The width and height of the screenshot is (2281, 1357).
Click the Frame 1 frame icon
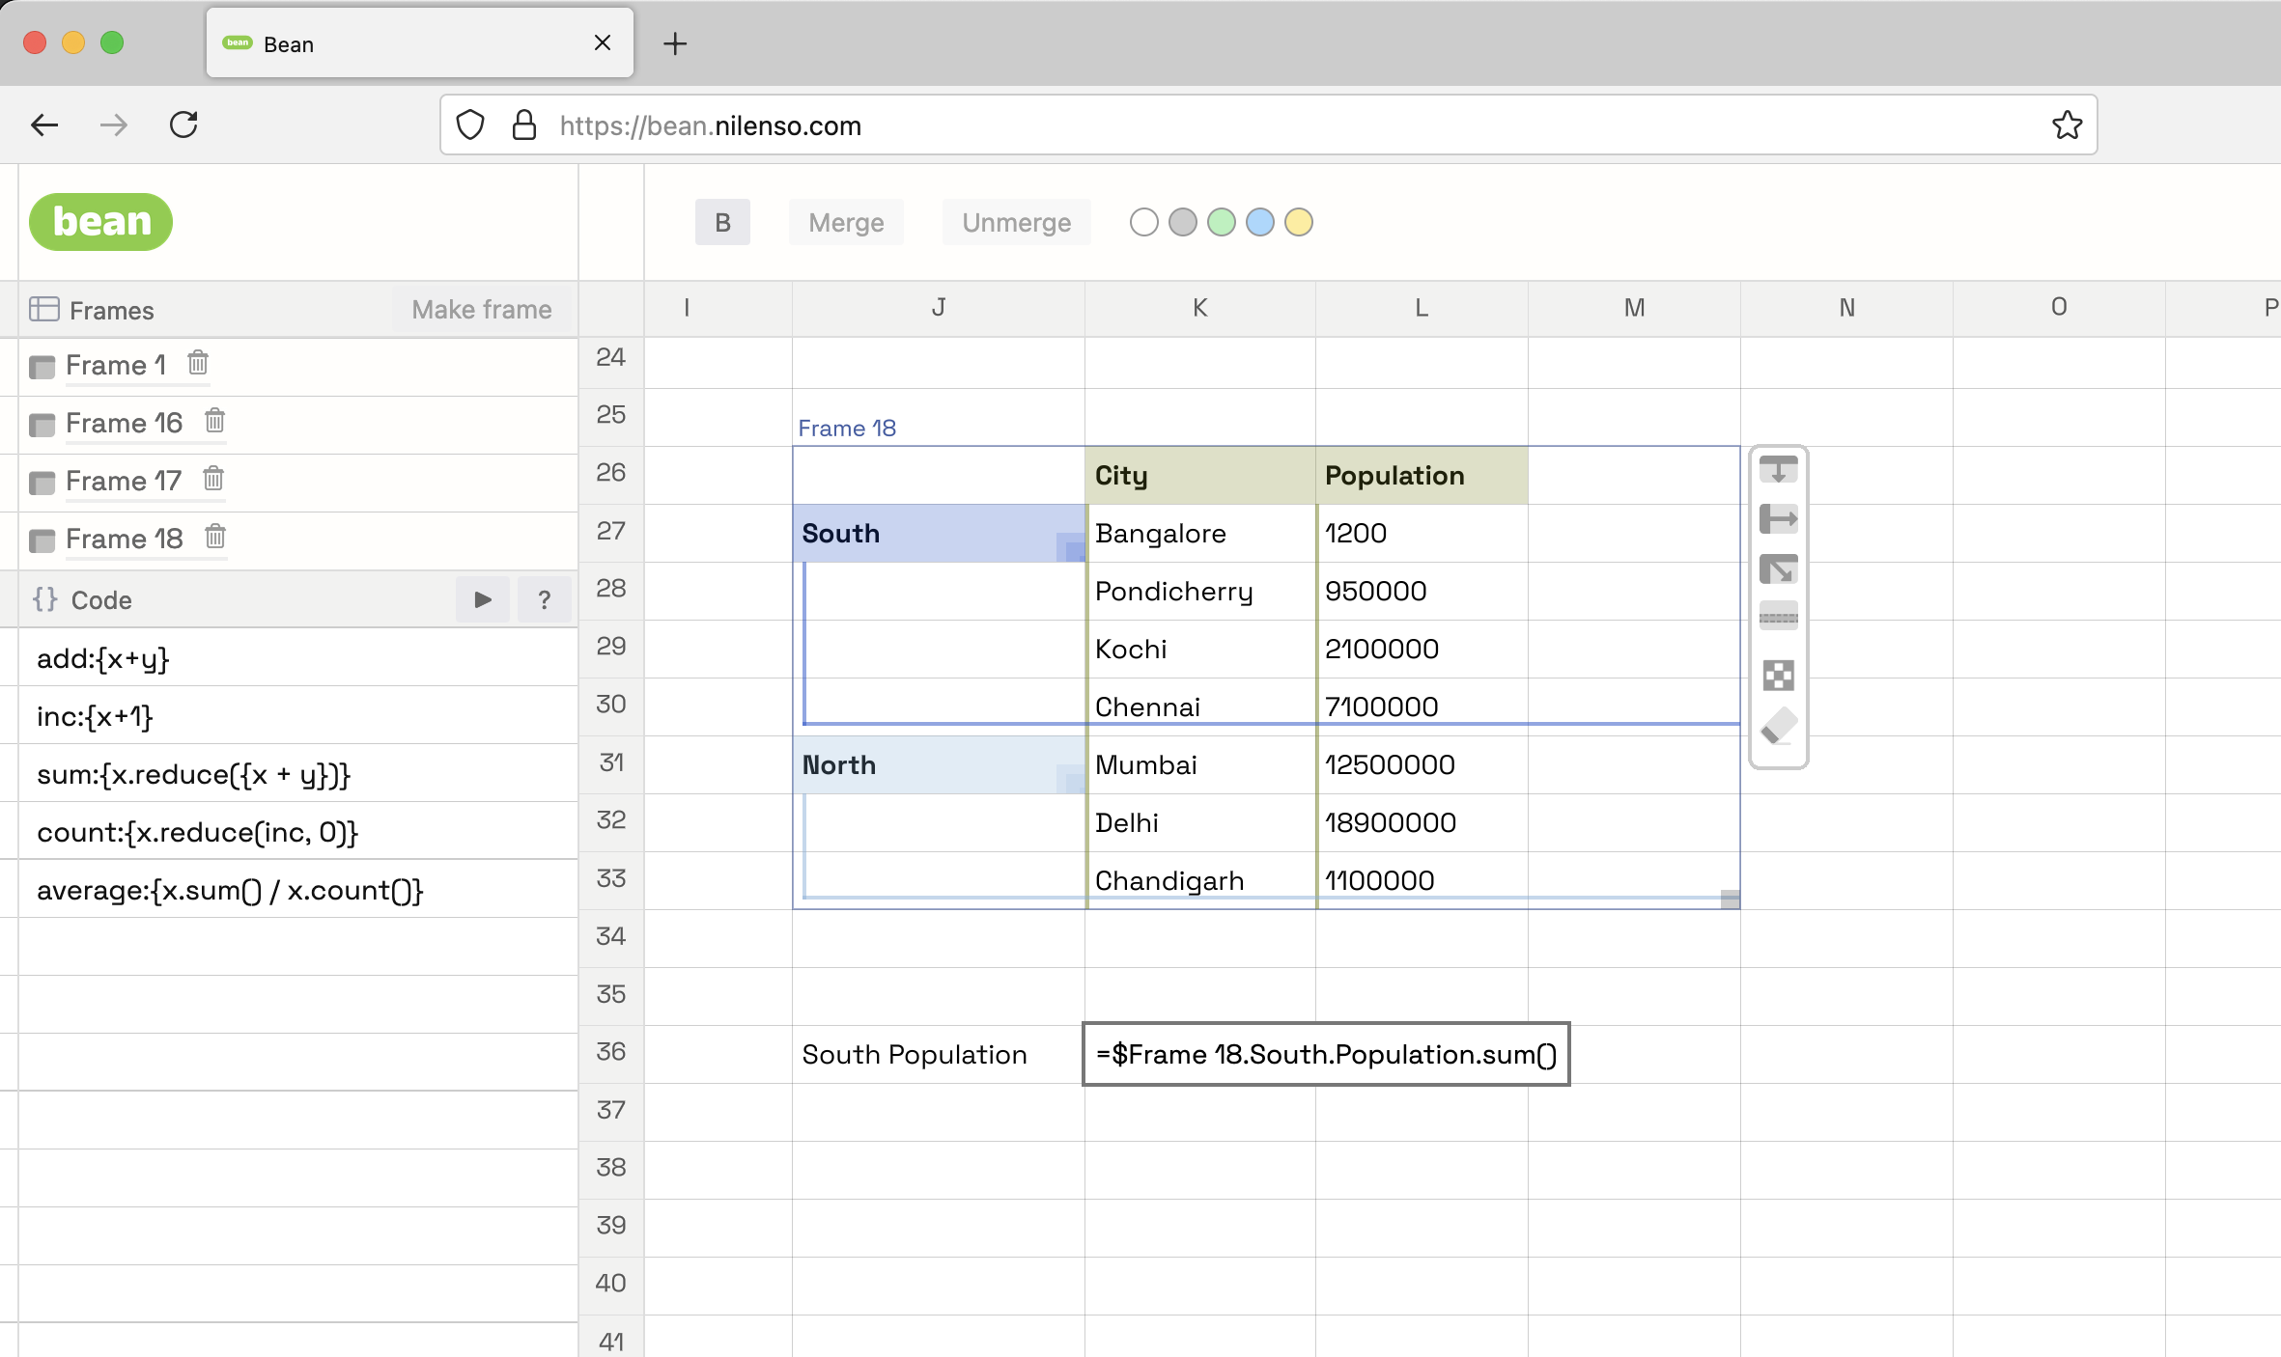(42, 367)
